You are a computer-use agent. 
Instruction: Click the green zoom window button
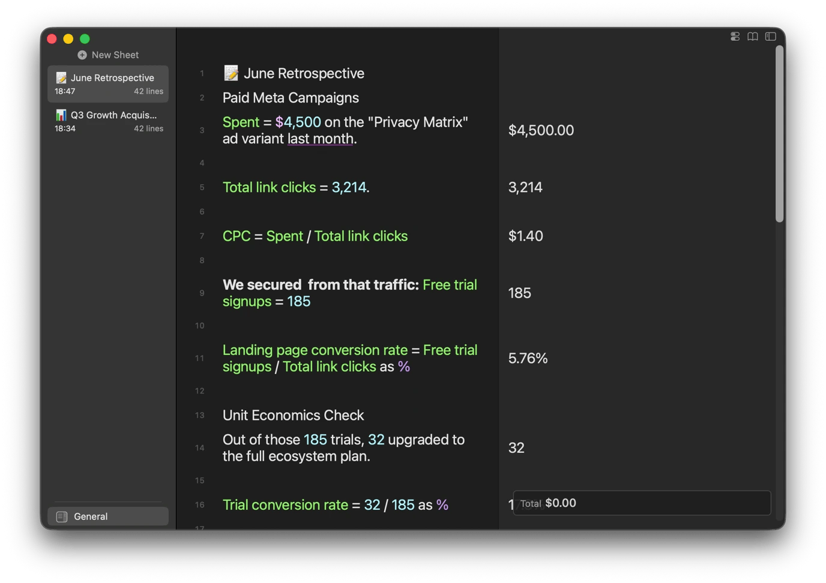tap(85, 39)
